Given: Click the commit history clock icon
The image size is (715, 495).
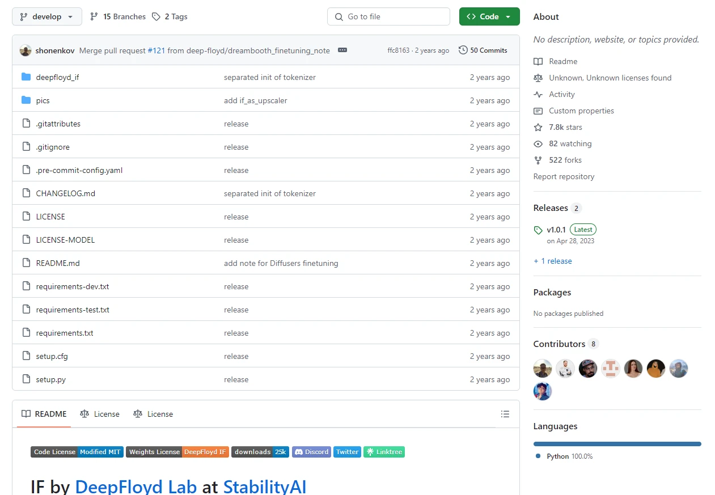Looking at the screenshot, I should (x=463, y=50).
